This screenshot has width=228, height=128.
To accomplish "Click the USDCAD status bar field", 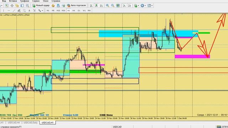I will click(x=117, y=127).
